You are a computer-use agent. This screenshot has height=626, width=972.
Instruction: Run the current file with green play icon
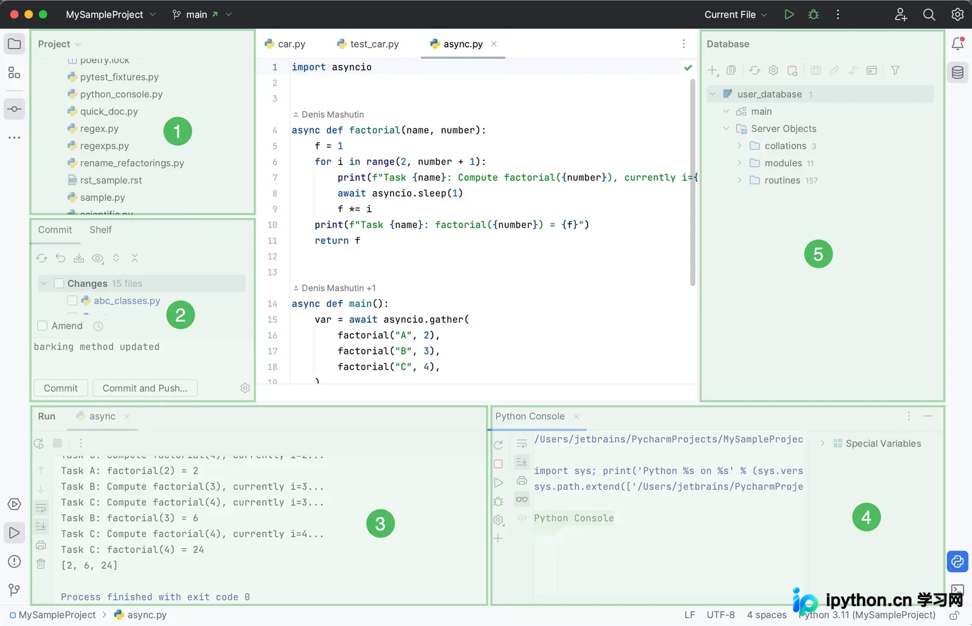(x=789, y=15)
